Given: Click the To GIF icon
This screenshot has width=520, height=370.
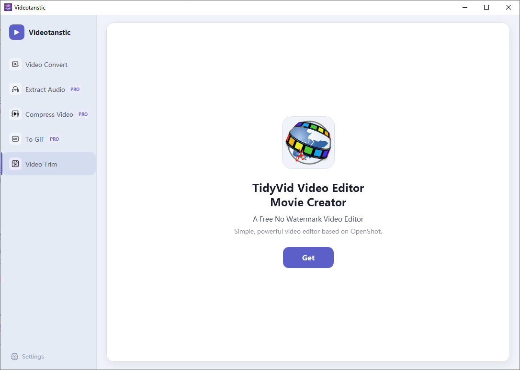Looking at the screenshot, I should click(x=15, y=139).
